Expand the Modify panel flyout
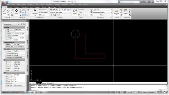This screenshot has width=169, height=95. [x=22, y=18]
